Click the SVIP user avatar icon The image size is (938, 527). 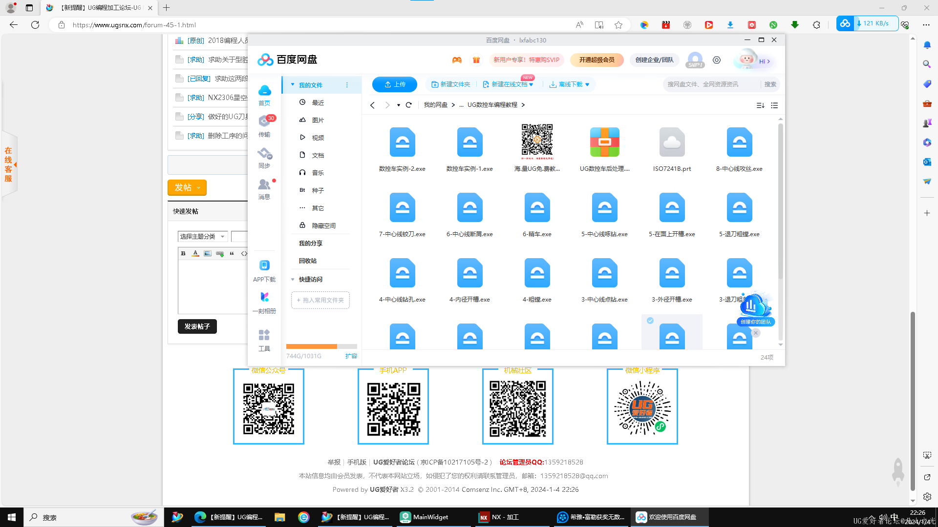pos(695,60)
